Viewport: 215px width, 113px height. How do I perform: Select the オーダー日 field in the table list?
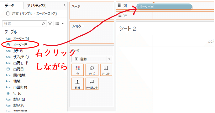coord(20,45)
